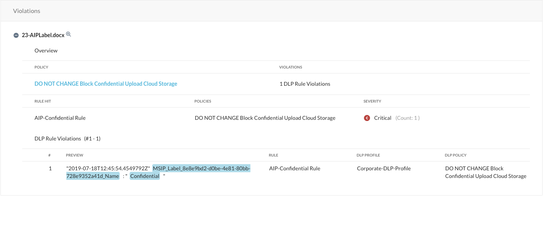
Task: Open the DO NOT CHANGE Block Confidential policy link
Action: tap(106, 84)
